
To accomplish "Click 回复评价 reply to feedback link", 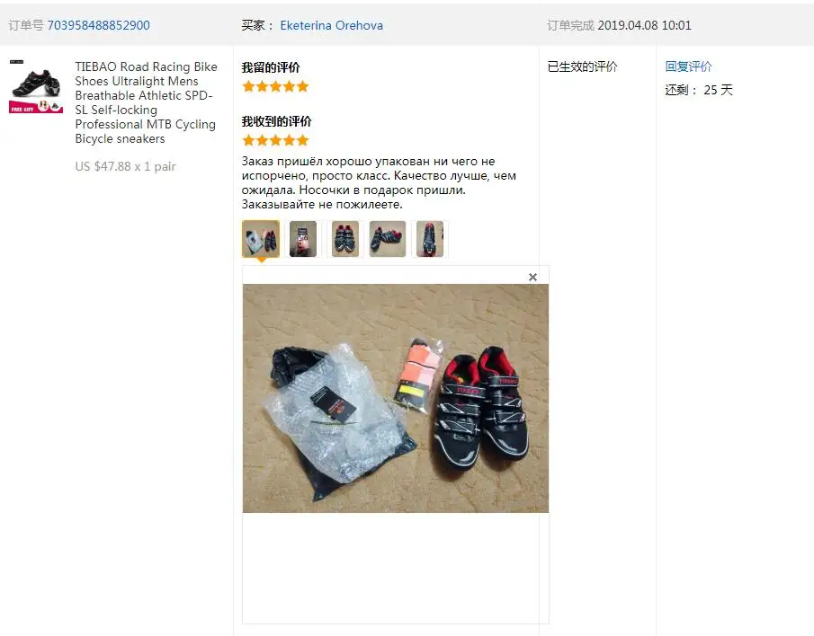I will (688, 66).
